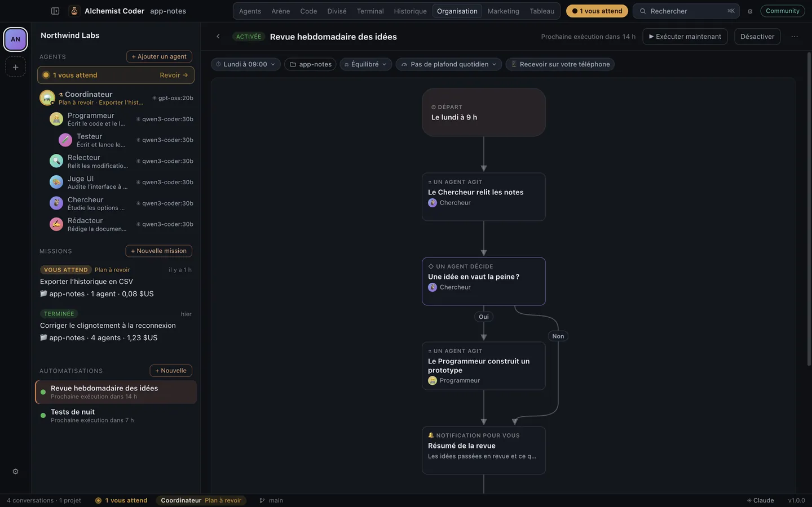Click the 1 vous attend pill in top bar

[x=597, y=11]
